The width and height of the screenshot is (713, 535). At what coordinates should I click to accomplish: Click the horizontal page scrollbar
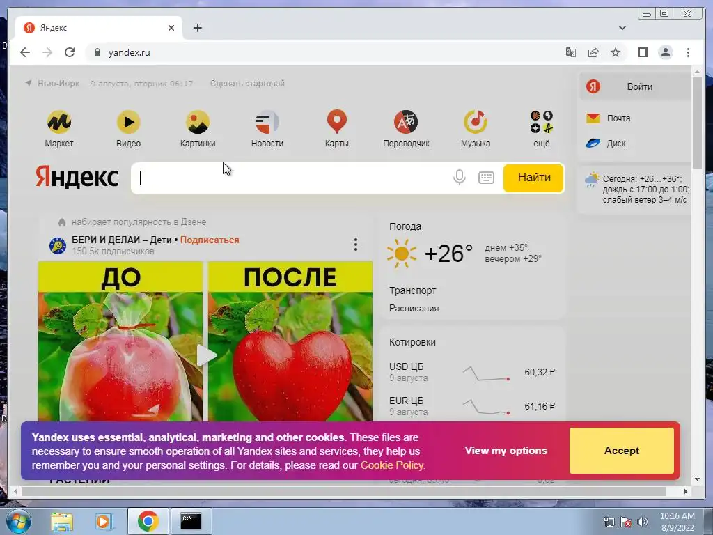[344, 491]
